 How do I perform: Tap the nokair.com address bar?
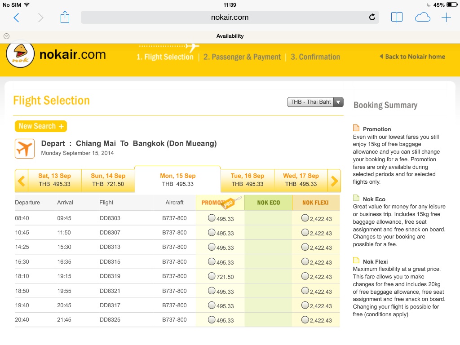[x=230, y=18]
